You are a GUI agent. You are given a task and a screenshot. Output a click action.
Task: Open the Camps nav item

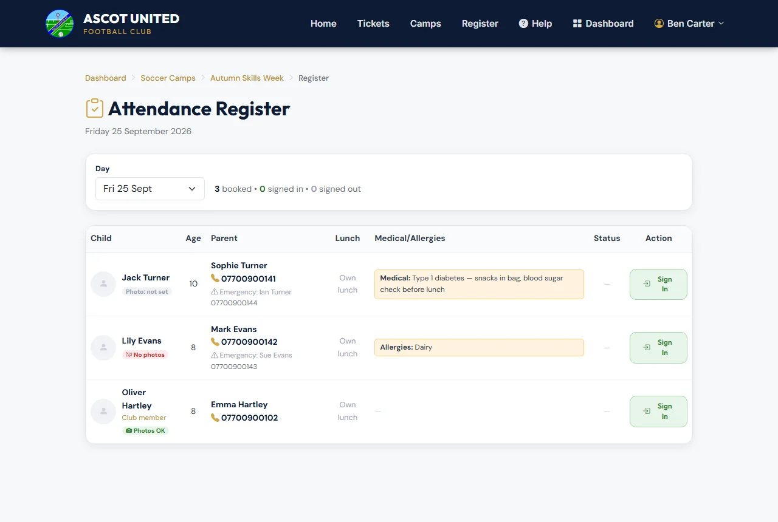tap(425, 24)
